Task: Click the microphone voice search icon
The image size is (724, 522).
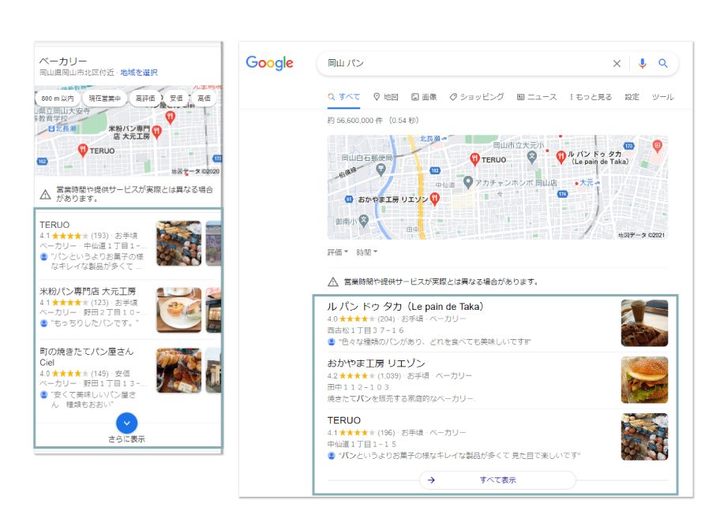Action: [x=642, y=64]
